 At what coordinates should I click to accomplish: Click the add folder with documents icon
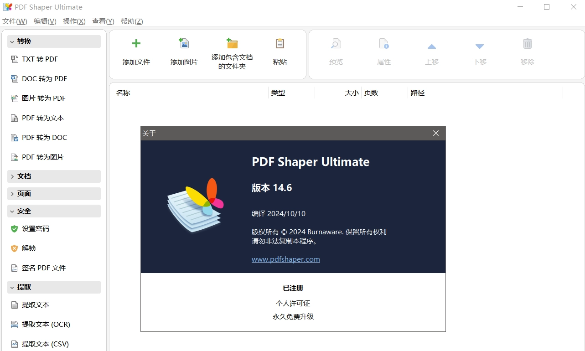232,44
